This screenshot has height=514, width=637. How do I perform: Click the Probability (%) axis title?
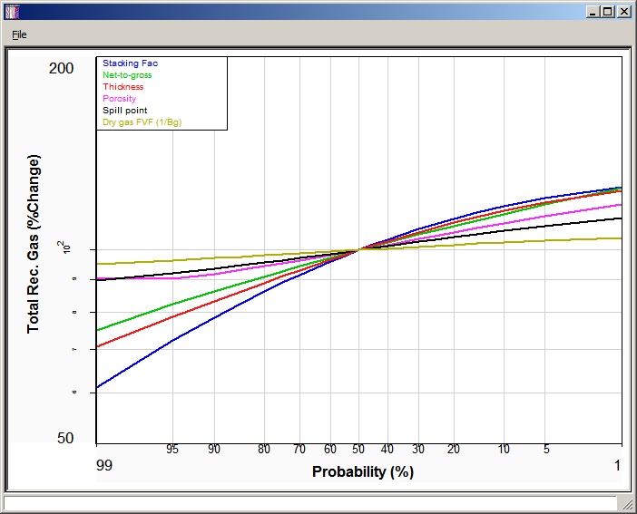[362, 472]
